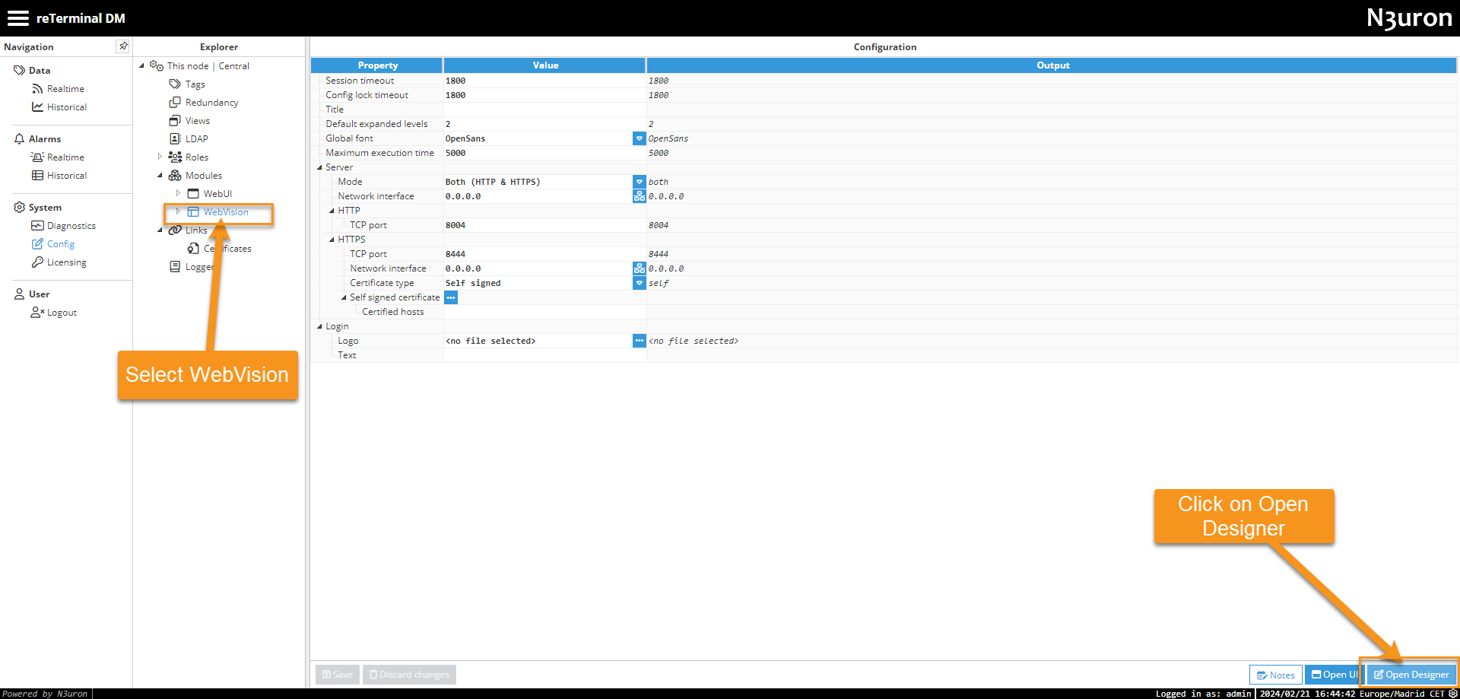Open Global font dropdown

[x=640, y=138]
